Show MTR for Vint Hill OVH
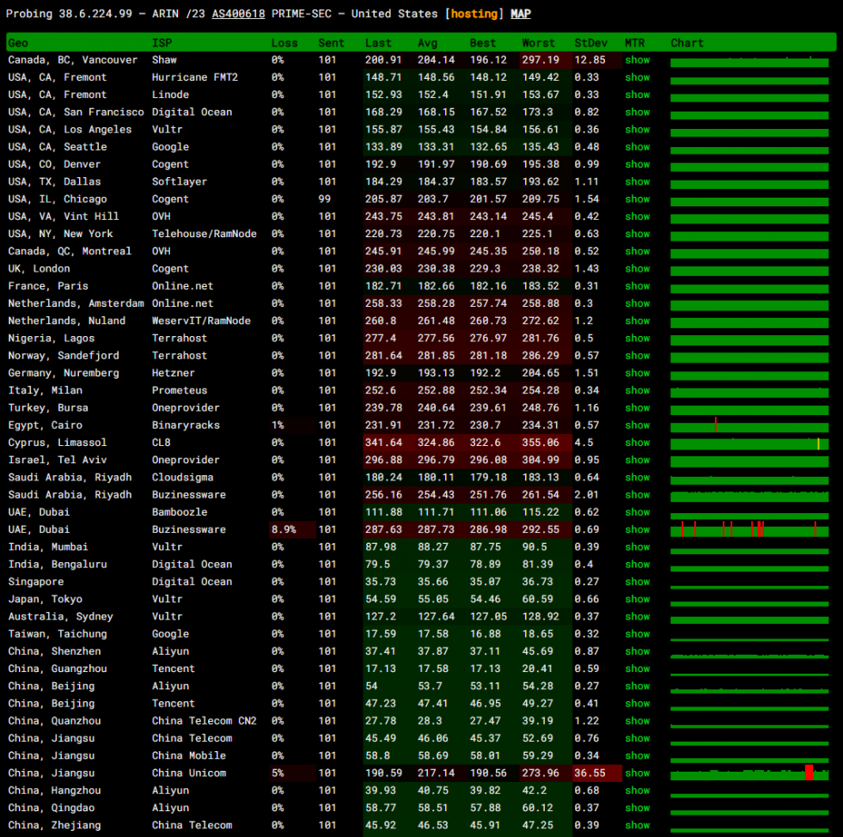Screen dimensions: 843x837 637,217
